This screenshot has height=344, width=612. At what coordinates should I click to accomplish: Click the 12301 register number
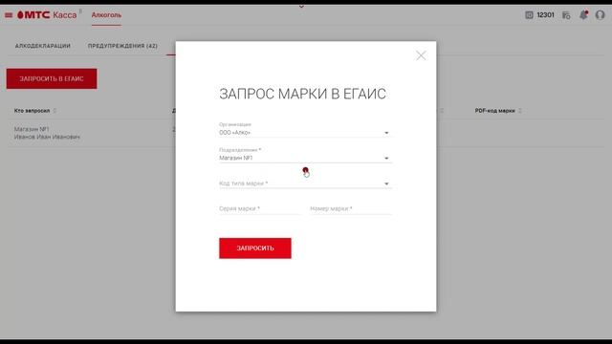(x=545, y=15)
